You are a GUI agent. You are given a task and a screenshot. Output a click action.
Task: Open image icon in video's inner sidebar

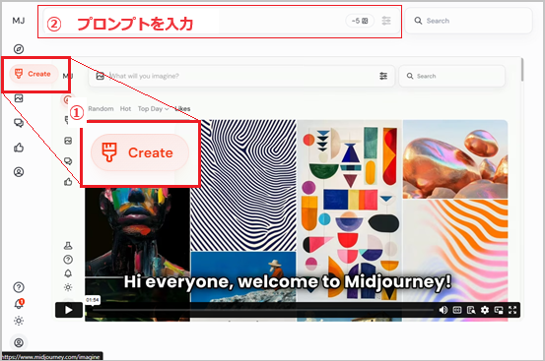click(68, 141)
